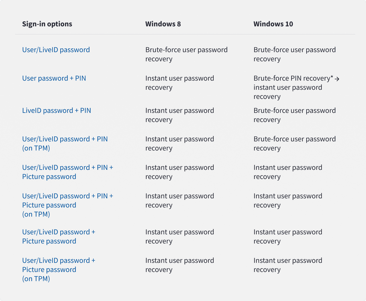Viewport: 366px width, 301px height.
Task: Click the Windows 10 cell in the first row
Action: point(295,54)
